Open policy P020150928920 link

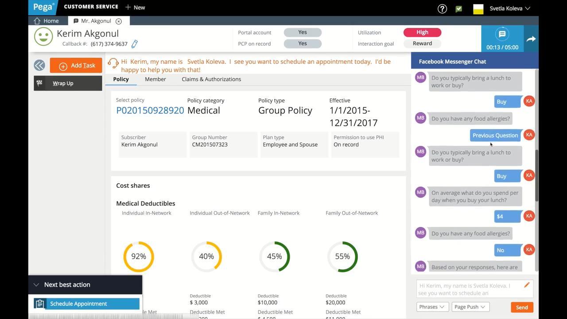pyautogui.click(x=150, y=110)
